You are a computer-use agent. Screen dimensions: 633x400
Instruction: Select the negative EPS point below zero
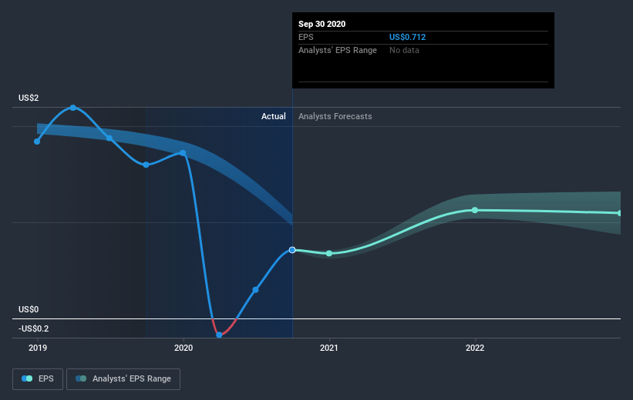point(219,335)
